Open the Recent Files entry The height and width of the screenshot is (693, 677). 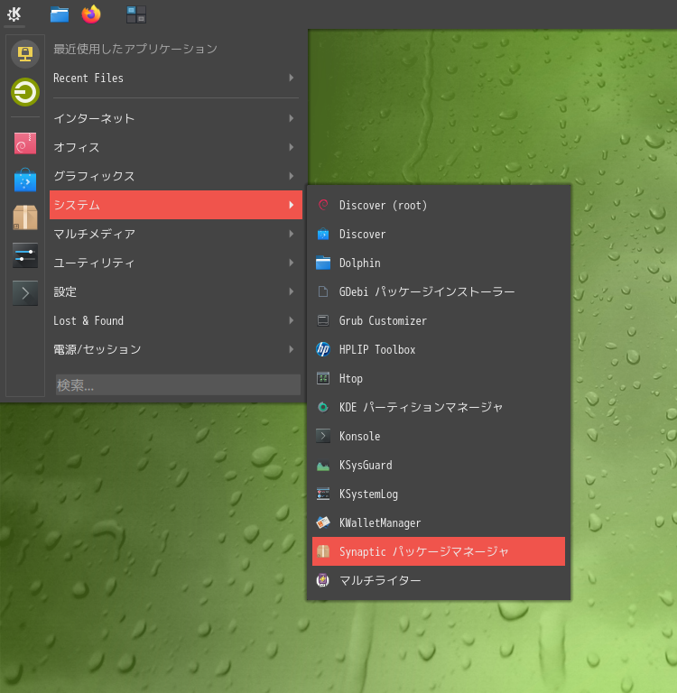[175, 78]
